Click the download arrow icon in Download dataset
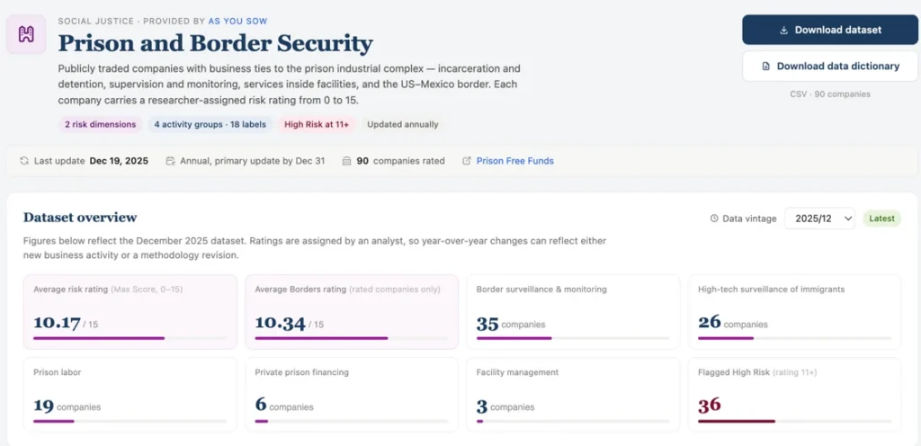921x446 pixels. coord(783,30)
